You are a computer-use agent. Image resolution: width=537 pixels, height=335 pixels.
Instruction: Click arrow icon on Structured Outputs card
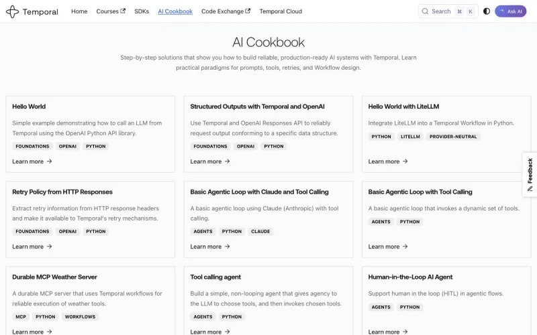tap(228, 161)
